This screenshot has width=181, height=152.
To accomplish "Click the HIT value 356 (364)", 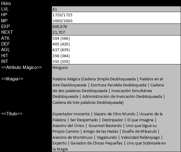I will coord(61,56).
